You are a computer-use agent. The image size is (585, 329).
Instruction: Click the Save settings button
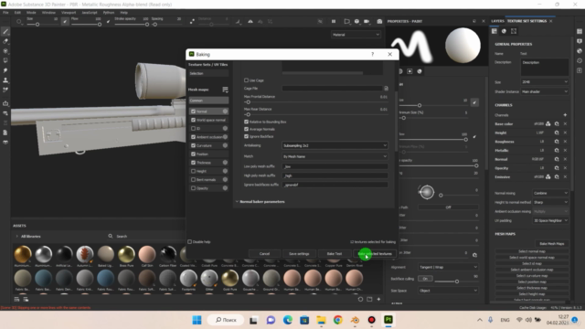pyautogui.click(x=299, y=254)
